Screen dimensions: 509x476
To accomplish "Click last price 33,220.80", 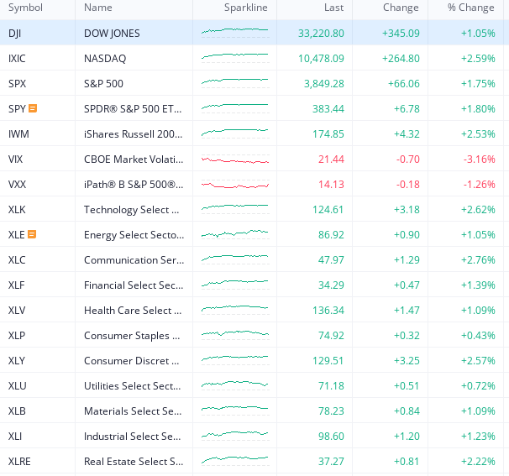I will tap(321, 33).
